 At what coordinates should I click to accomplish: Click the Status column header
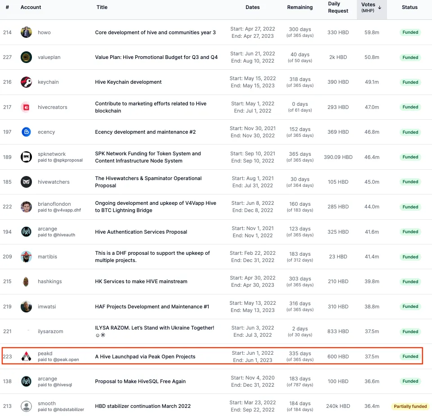point(410,7)
